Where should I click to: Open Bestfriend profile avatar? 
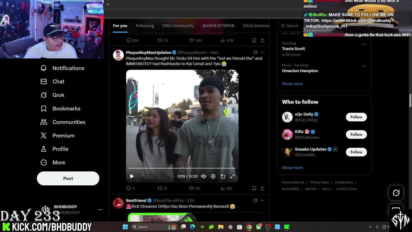[118, 203]
